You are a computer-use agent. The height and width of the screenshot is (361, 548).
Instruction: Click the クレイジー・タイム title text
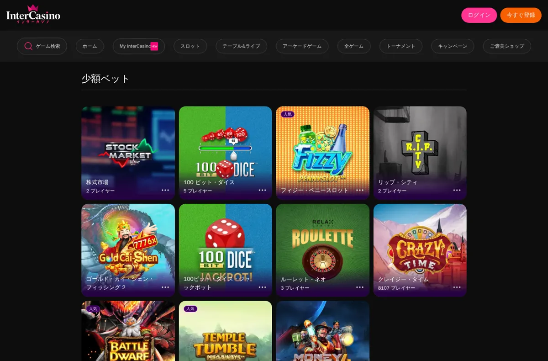click(403, 279)
